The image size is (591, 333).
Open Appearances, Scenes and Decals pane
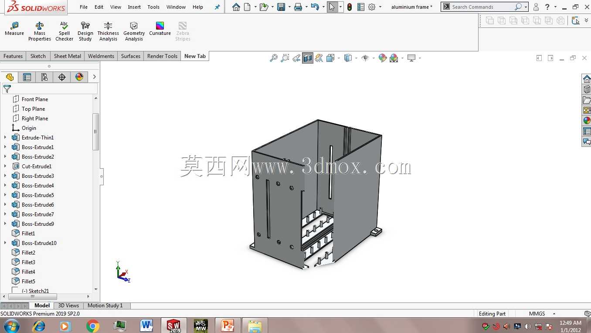(587, 121)
